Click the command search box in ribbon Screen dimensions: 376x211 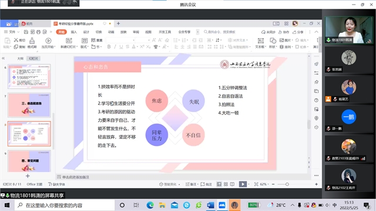click(219, 32)
